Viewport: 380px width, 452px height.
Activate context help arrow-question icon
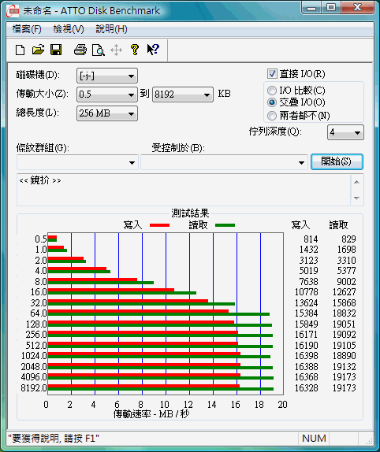[x=153, y=50]
